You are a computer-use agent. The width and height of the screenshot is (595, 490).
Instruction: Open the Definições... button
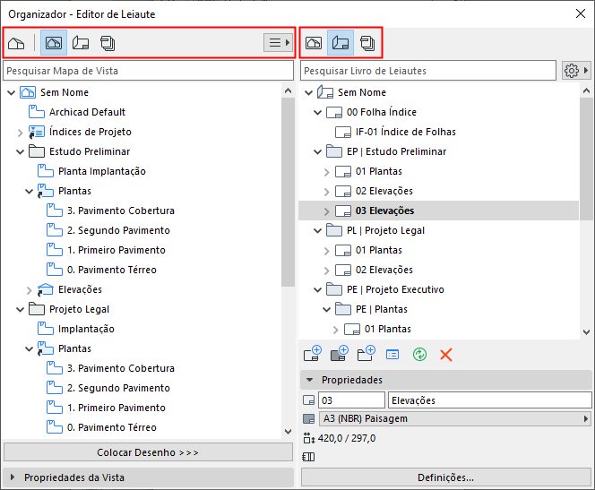pos(446,477)
